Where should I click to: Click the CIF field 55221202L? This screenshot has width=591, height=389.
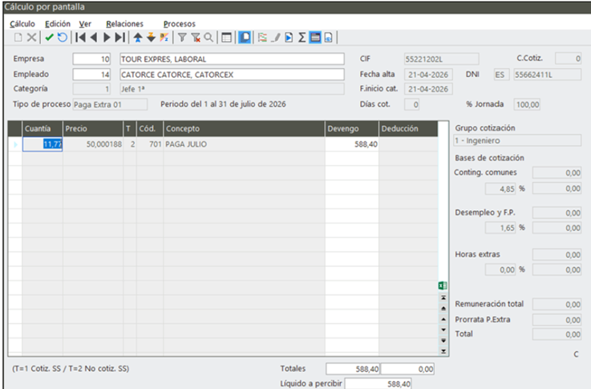(441, 59)
